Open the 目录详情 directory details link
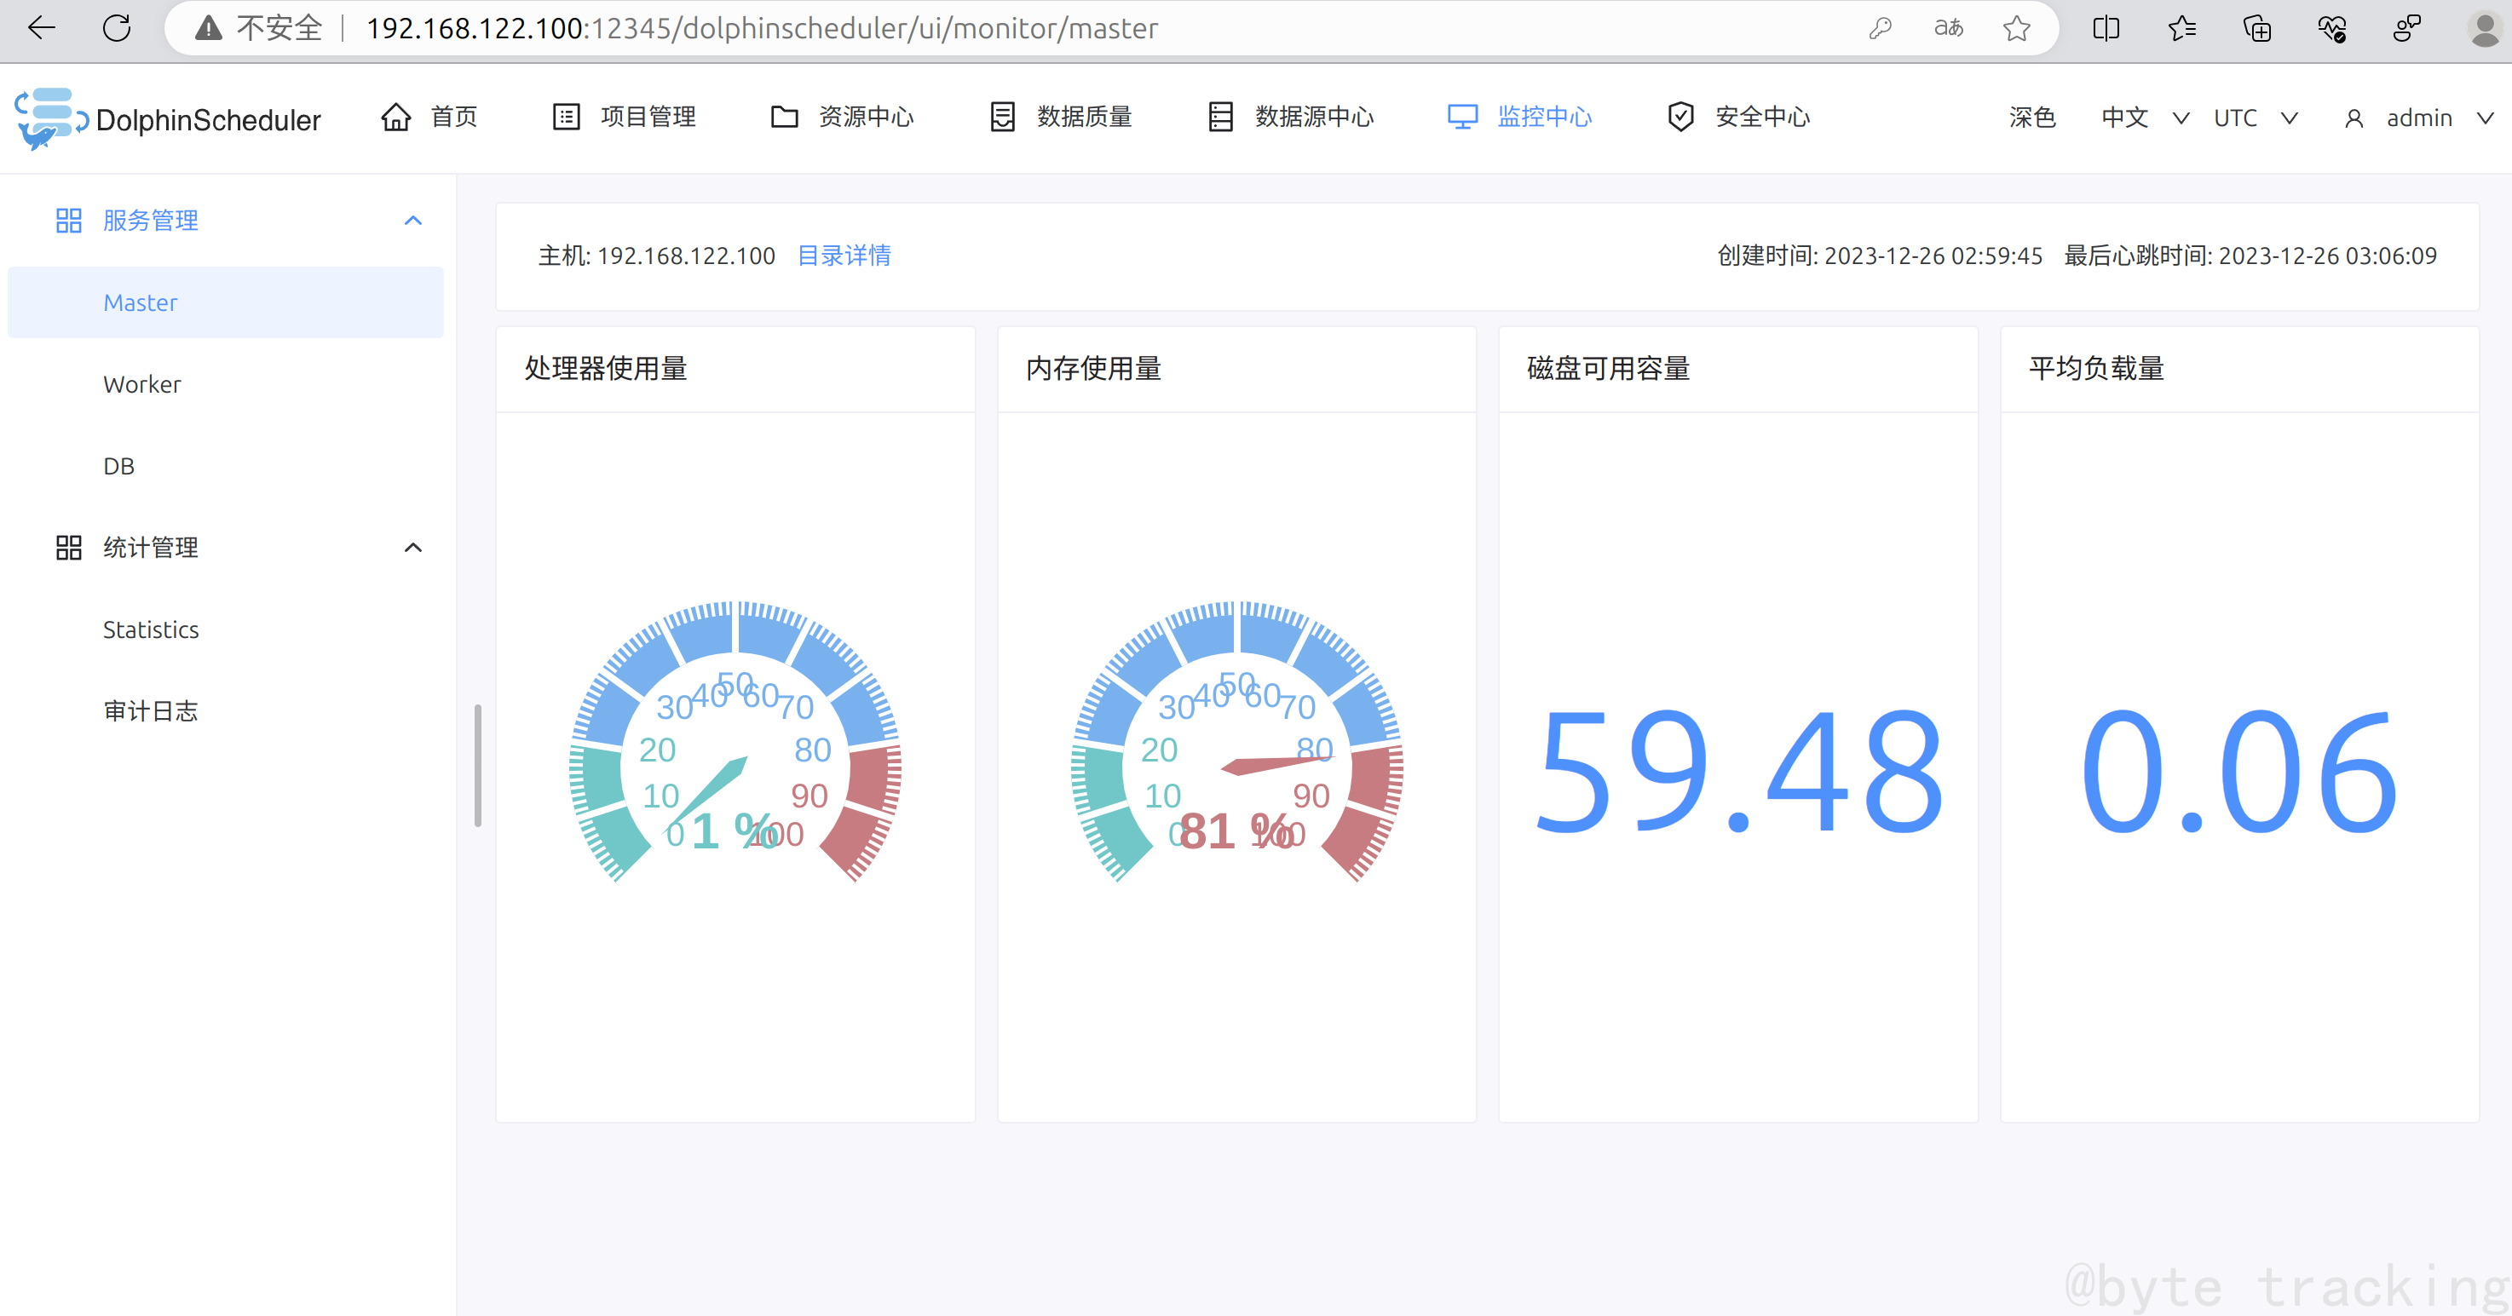Viewport: 2512px width, 1316px height. click(843, 256)
